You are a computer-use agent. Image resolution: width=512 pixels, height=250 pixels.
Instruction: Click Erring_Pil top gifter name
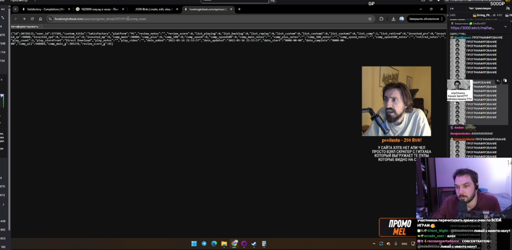(x=484, y=15)
